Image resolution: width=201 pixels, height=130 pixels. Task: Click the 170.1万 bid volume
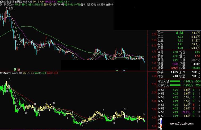[195, 48]
